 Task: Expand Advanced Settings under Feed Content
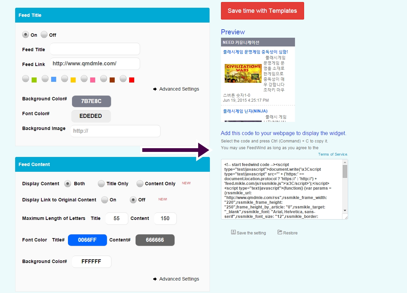[176, 279]
